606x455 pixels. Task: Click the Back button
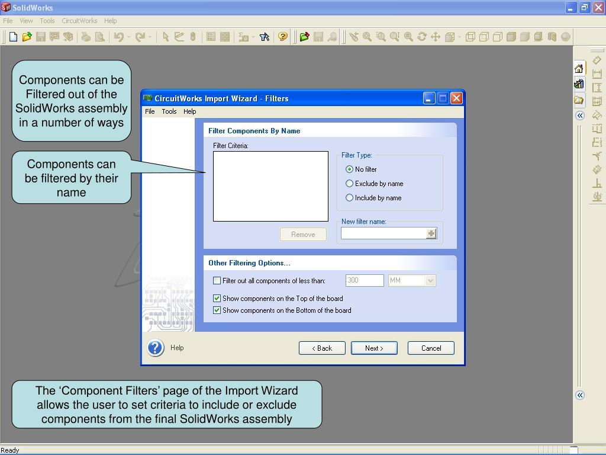tap(322, 348)
